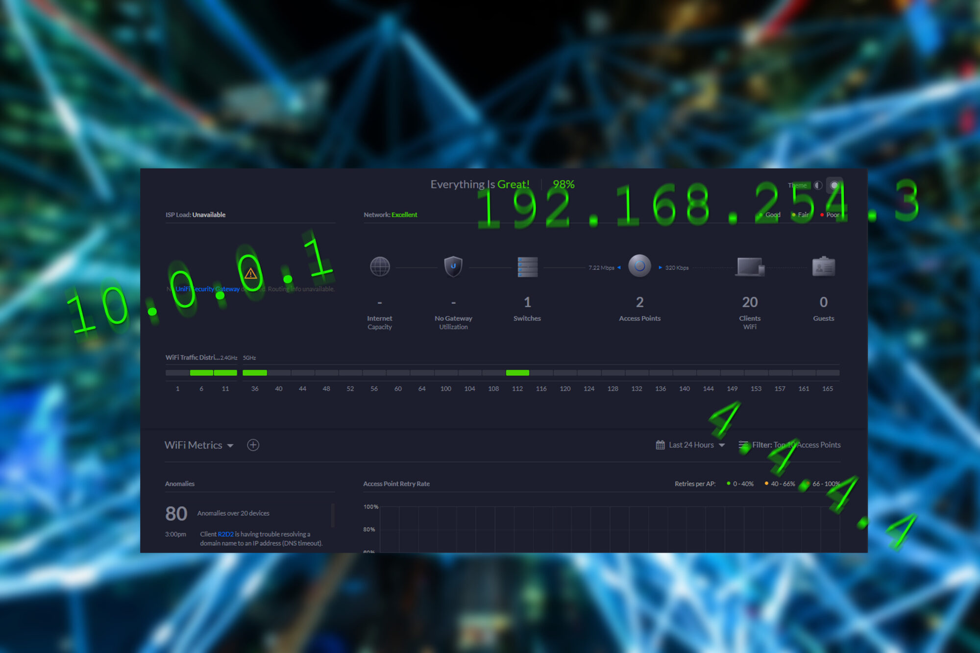Click the 2.4GHz band label

pyautogui.click(x=229, y=358)
